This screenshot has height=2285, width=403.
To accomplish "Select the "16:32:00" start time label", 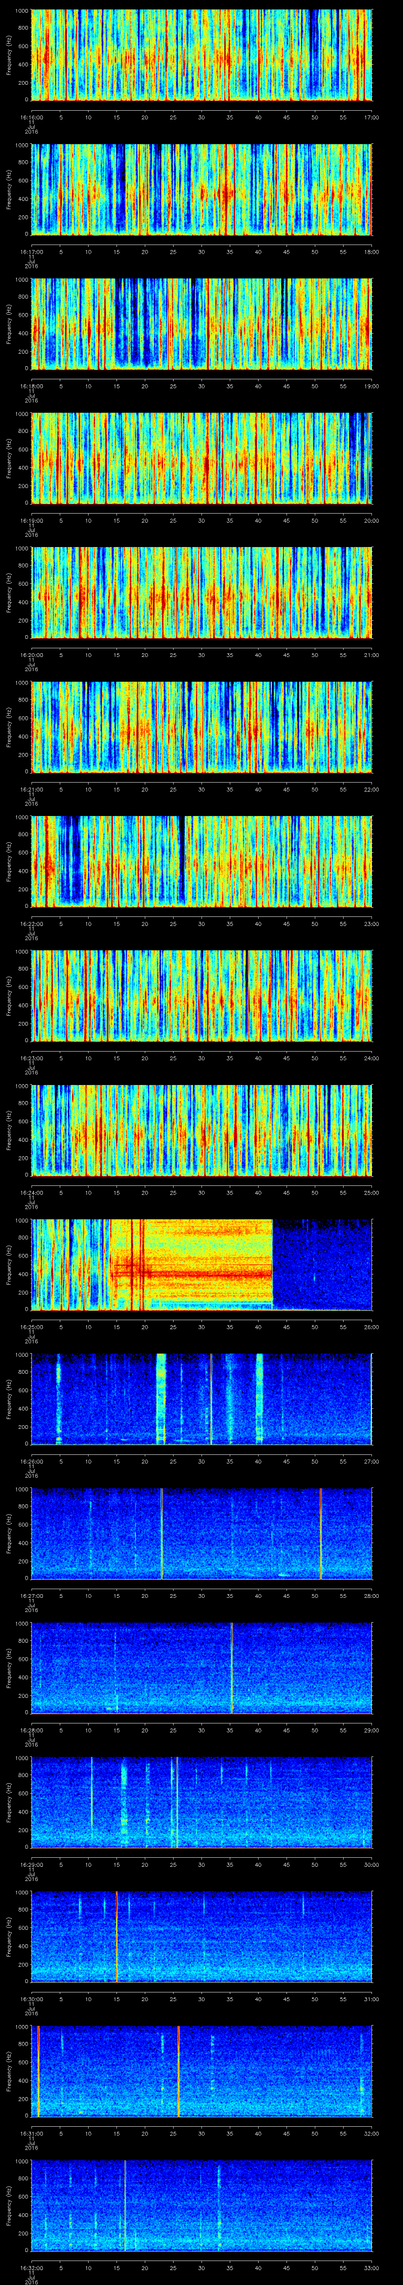I will pos(32,2267).
